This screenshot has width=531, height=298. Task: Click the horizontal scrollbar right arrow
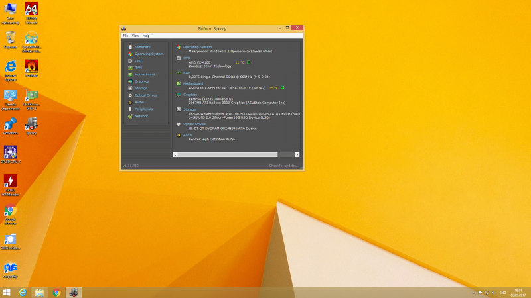coord(299,154)
